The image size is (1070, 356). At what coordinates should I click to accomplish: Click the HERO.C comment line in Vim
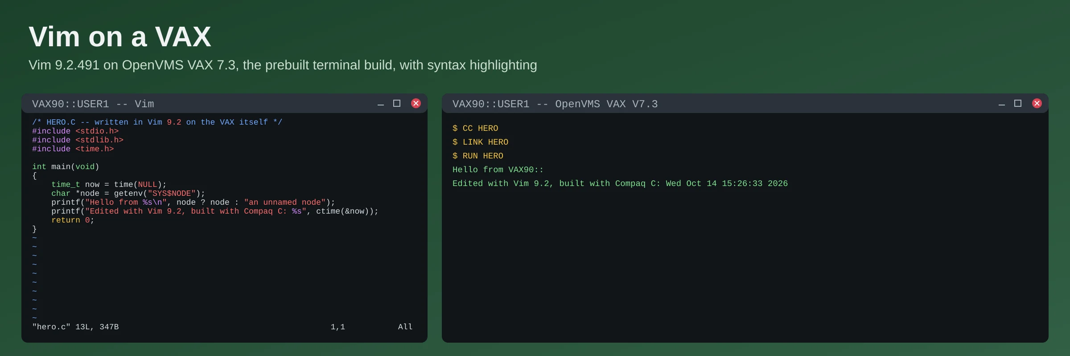pyautogui.click(x=157, y=122)
